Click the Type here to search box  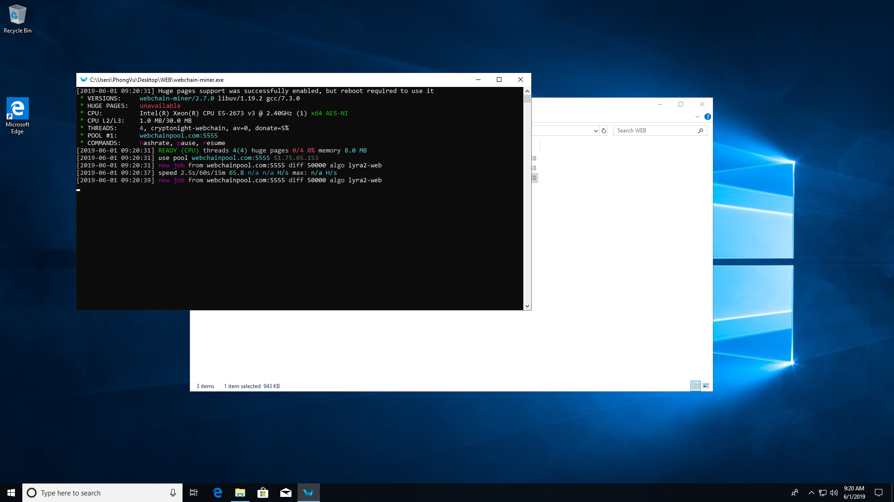click(102, 493)
